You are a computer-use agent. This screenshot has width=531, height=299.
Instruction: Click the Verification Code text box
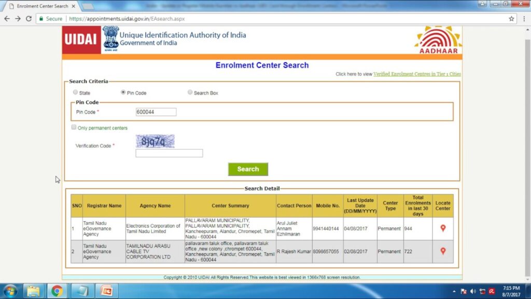169,153
